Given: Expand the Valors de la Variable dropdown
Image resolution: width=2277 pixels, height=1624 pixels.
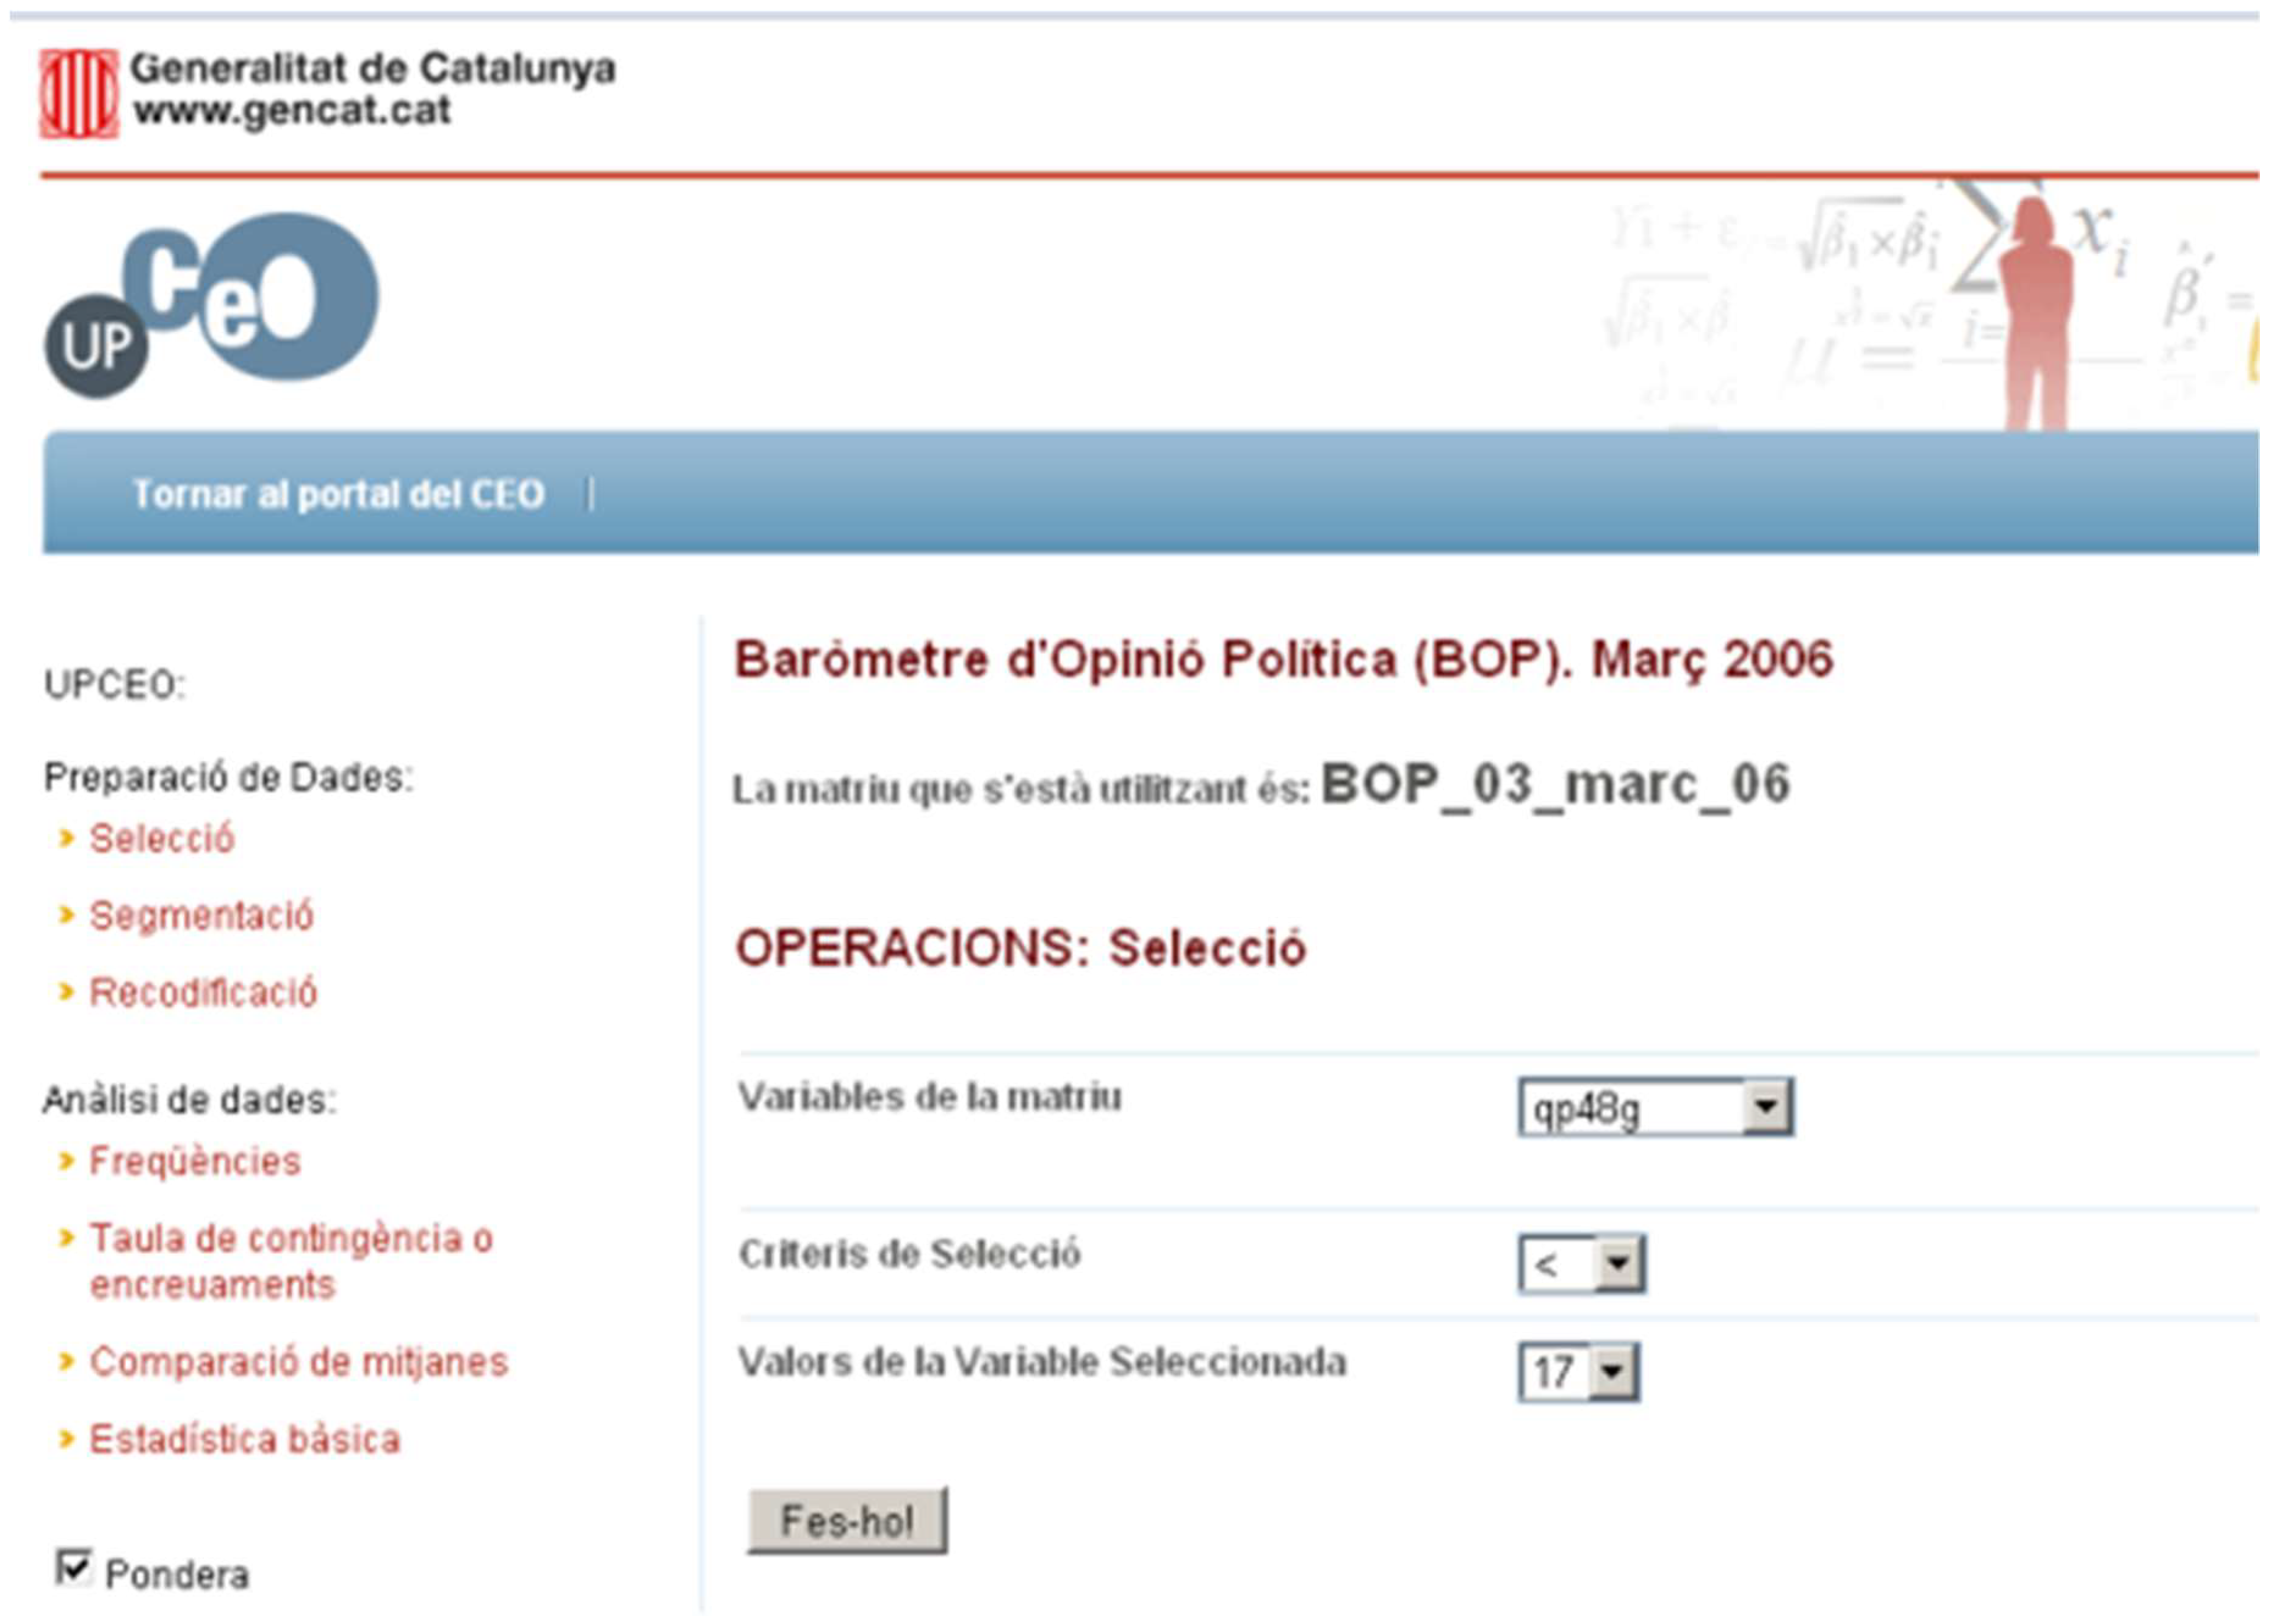Looking at the screenshot, I should tap(1611, 1372).
